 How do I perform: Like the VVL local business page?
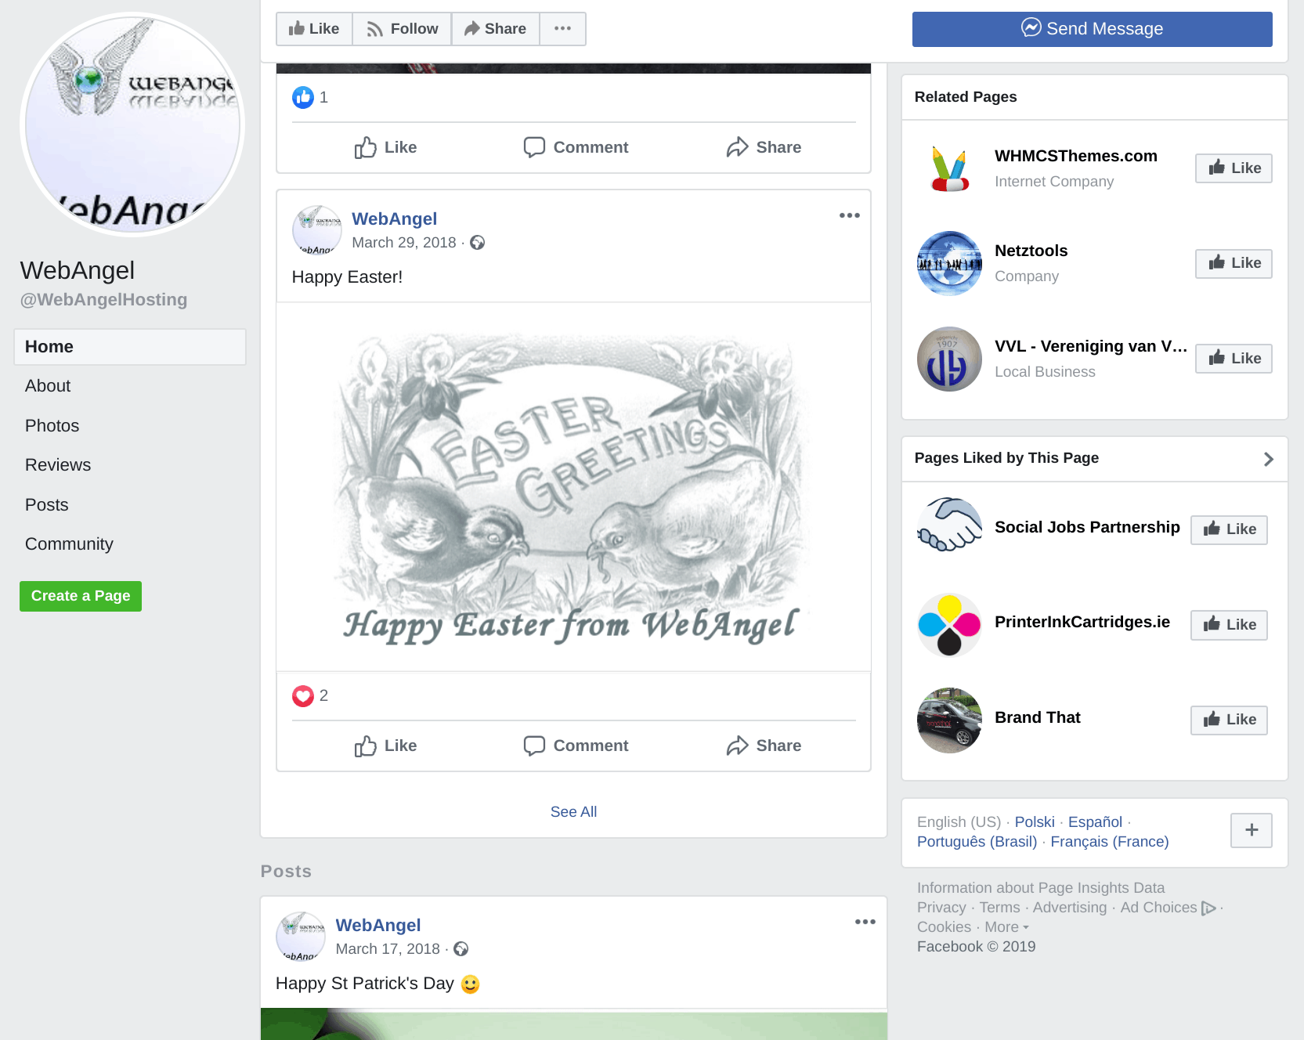coord(1234,359)
